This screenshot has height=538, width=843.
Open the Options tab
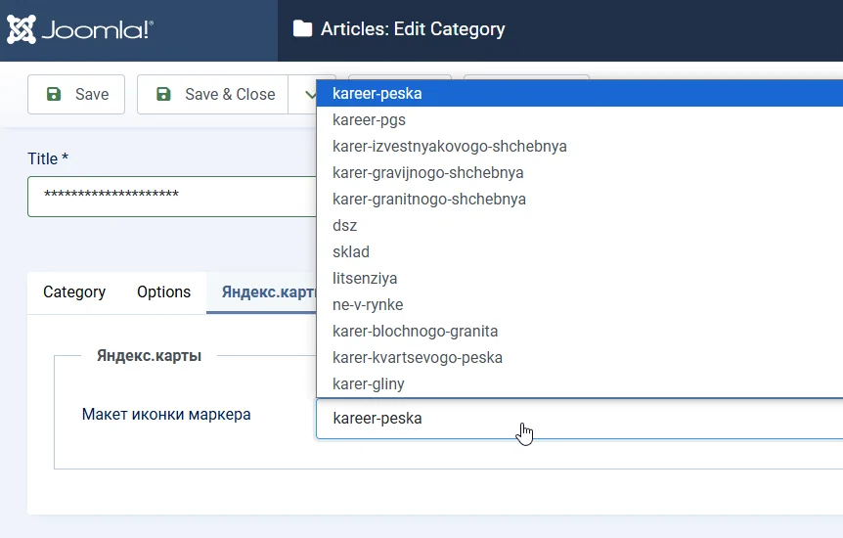coord(163,291)
